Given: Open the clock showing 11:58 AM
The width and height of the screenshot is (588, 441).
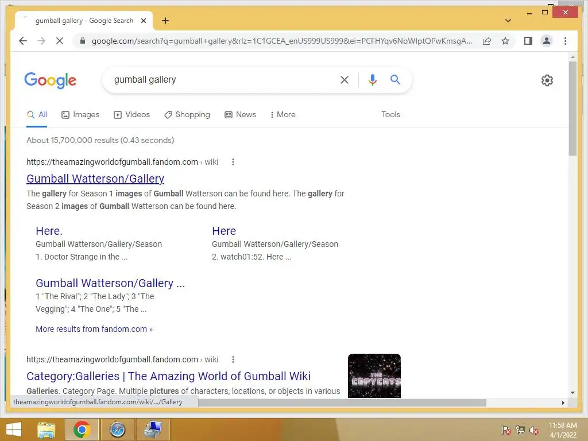Looking at the screenshot, I should [x=563, y=430].
